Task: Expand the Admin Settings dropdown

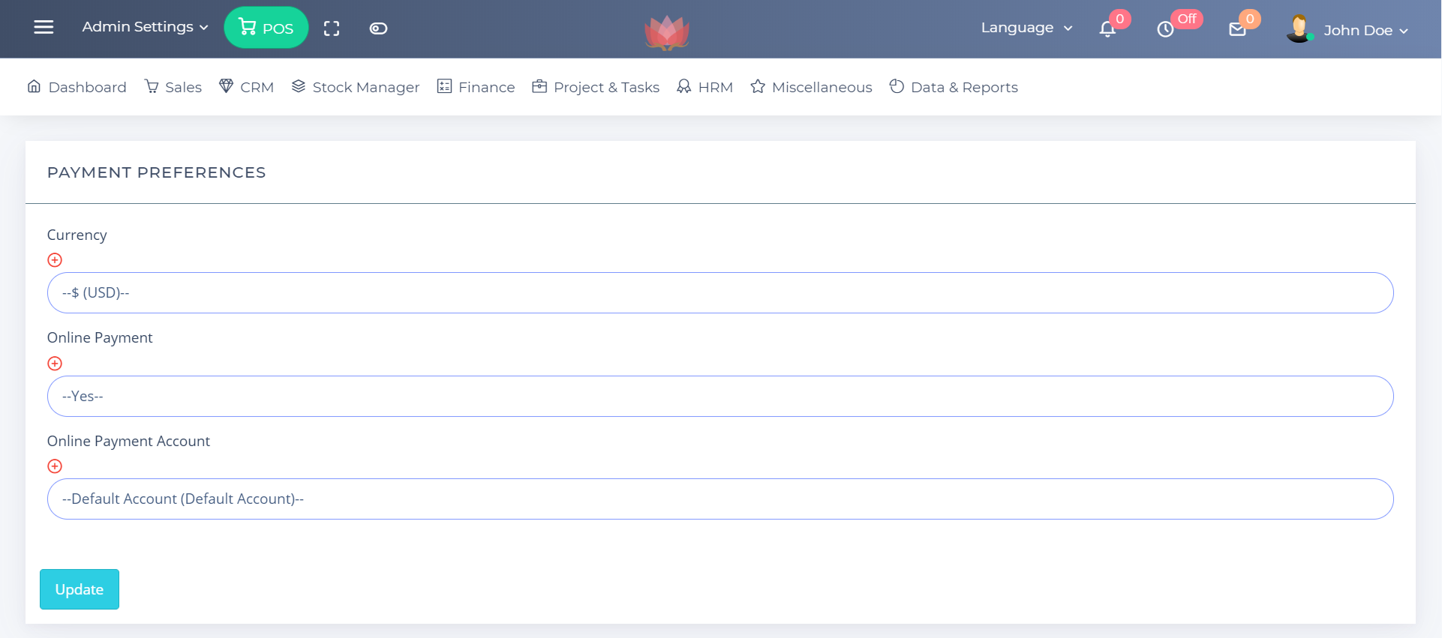Action: (145, 27)
